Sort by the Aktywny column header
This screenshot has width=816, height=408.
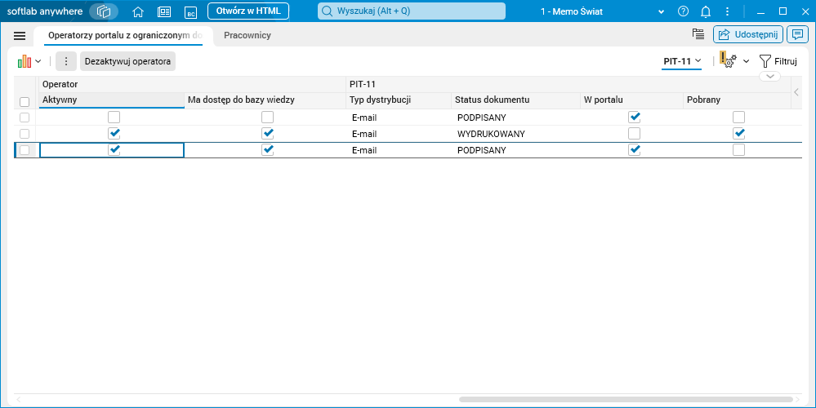pyautogui.click(x=112, y=100)
